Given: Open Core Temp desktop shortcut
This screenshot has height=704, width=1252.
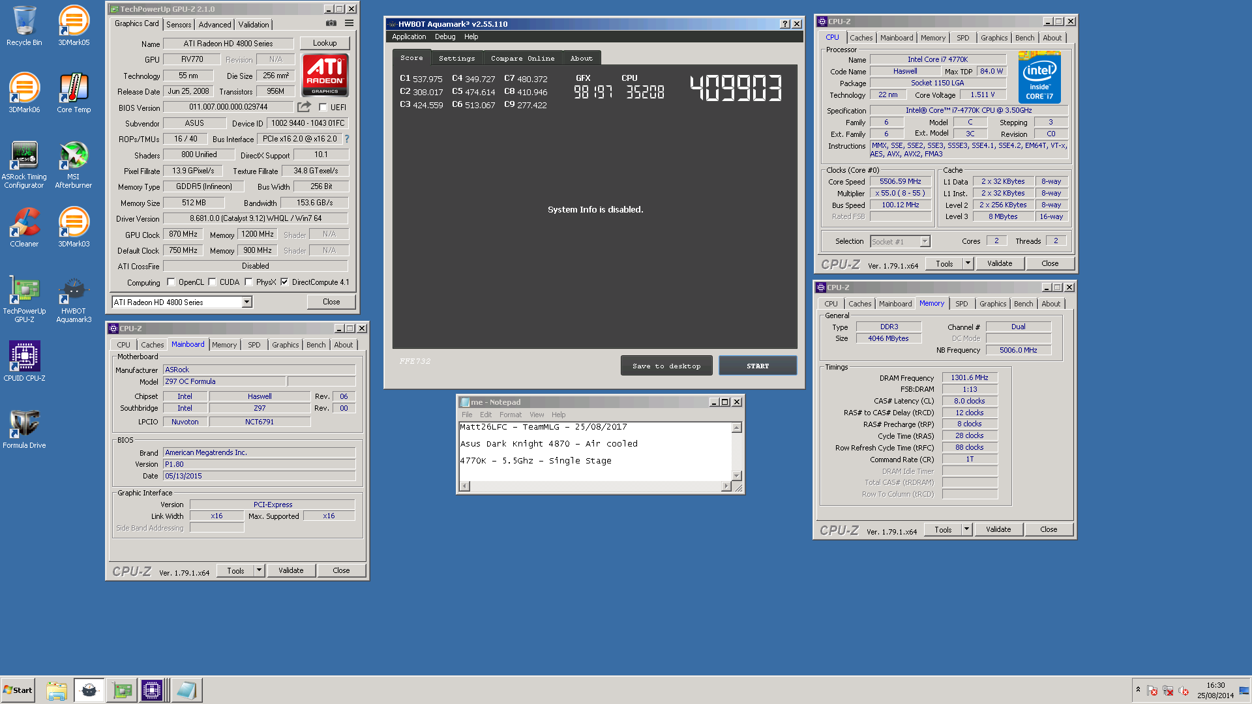Looking at the screenshot, I should tap(74, 93).
